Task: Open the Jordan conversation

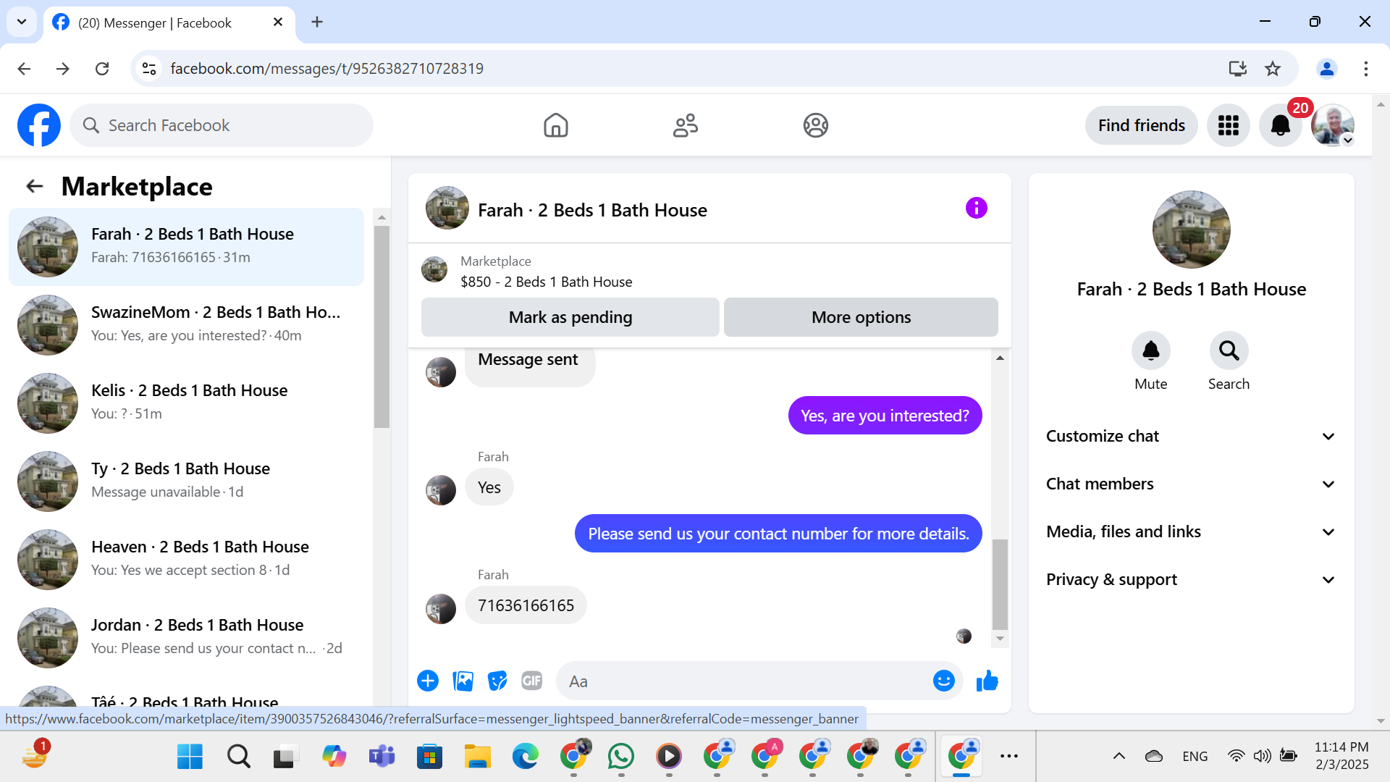Action: [x=186, y=638]
